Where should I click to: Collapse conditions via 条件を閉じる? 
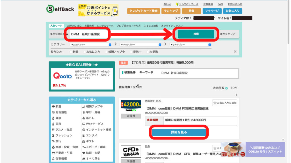(x=59, y=34)
